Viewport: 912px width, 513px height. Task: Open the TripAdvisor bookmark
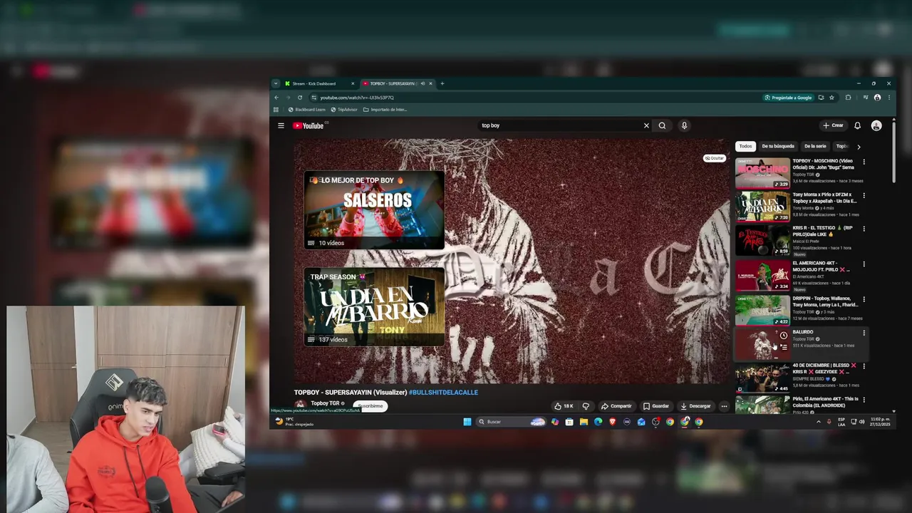pyautogui.click(x=344, y=110)
